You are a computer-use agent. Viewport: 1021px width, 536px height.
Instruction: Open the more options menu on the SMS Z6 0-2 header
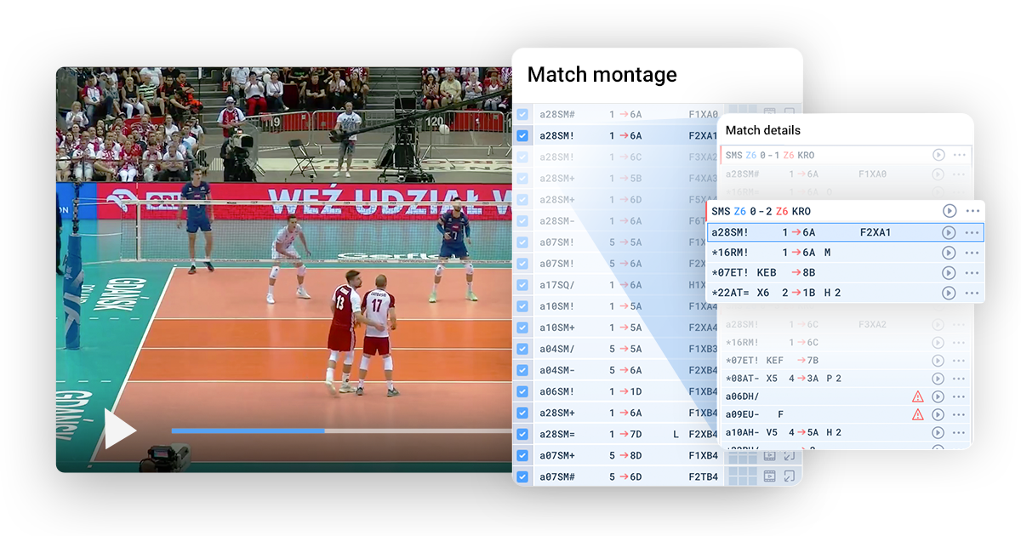pyautogui.click(x=973, y=211)
